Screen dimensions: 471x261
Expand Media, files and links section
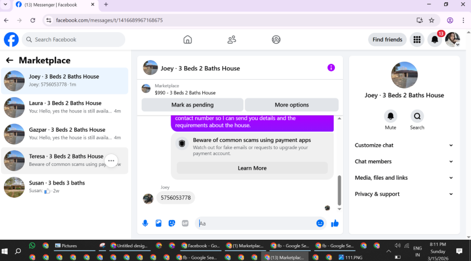pos(404,177)
